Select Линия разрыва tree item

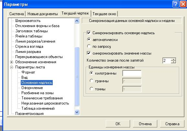pyautogui.click(x=28, y=52)
